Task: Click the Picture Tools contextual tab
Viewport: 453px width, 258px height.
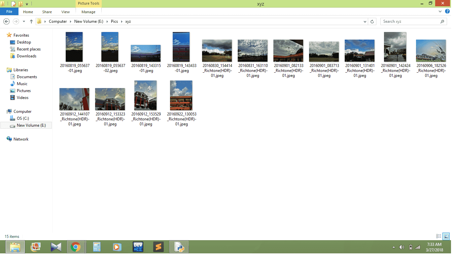Action: click(x=88, y=3)
